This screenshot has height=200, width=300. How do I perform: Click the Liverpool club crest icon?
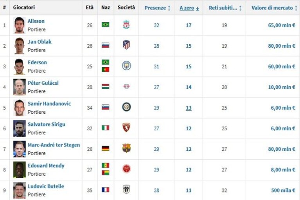click(x=126, y=25)
